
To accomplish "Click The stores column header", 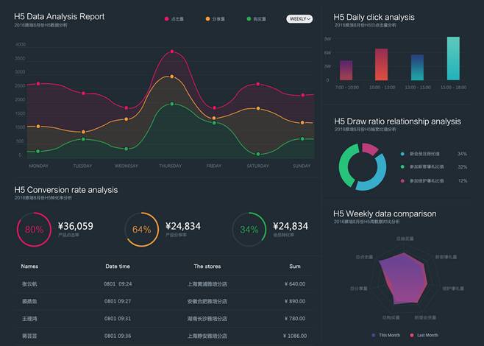I will click(x=207, y=266).
